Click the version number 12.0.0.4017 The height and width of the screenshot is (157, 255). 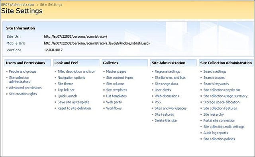click(x=53, y=50)
